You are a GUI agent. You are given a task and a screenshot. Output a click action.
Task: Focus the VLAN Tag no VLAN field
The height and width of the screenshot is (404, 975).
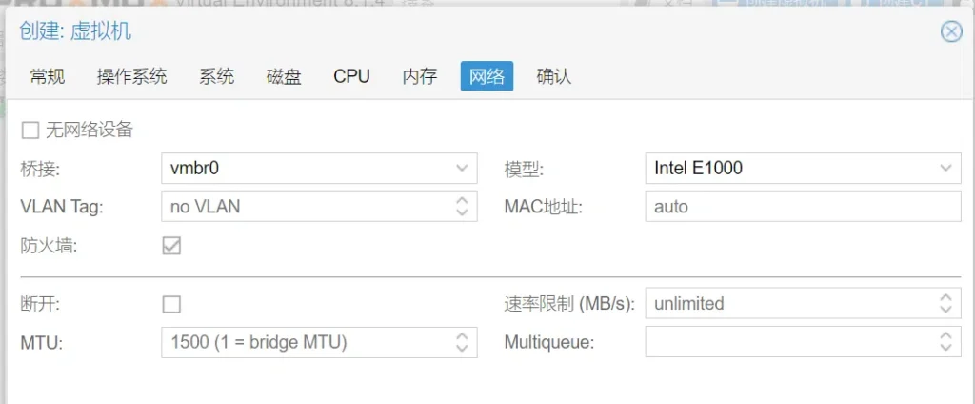pyautogui.click(x=305, y=206)
